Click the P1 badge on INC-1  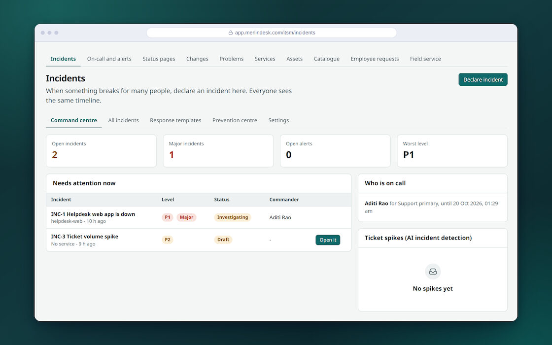pos(167,217)
